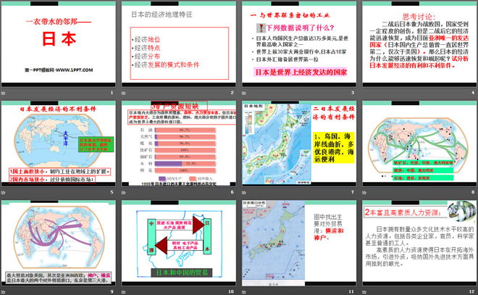Click the '日本地形' map on slide 7
This screenshot has height=295, width=478.
[x=276, y=145]
